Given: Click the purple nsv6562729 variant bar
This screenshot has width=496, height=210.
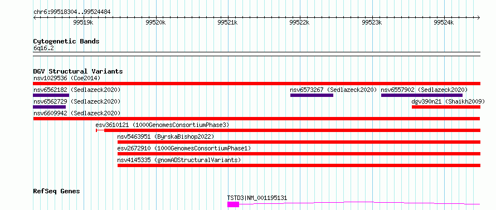Looking at the screenshot, I should point(50,107).
